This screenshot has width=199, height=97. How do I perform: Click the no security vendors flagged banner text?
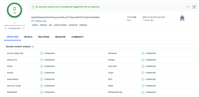coord(67,7)
